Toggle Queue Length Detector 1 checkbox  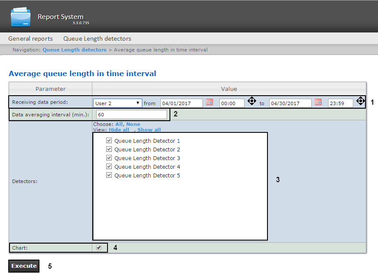[109, 141]
